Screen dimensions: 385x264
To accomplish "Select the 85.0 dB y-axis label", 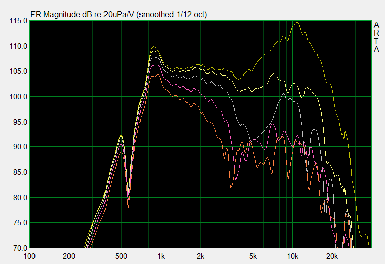I will click(20, 172).
